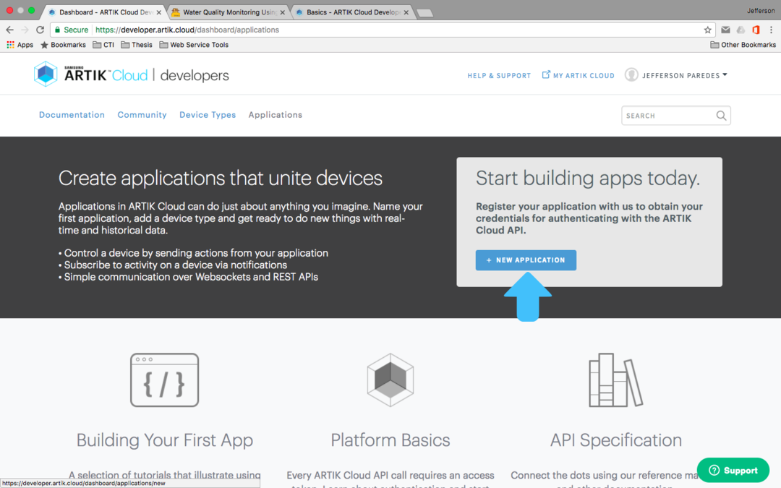Image resolution: width=781 pixels, height=488 pixels.
Task: Open the Applications nav item
Action: point(276,115)
